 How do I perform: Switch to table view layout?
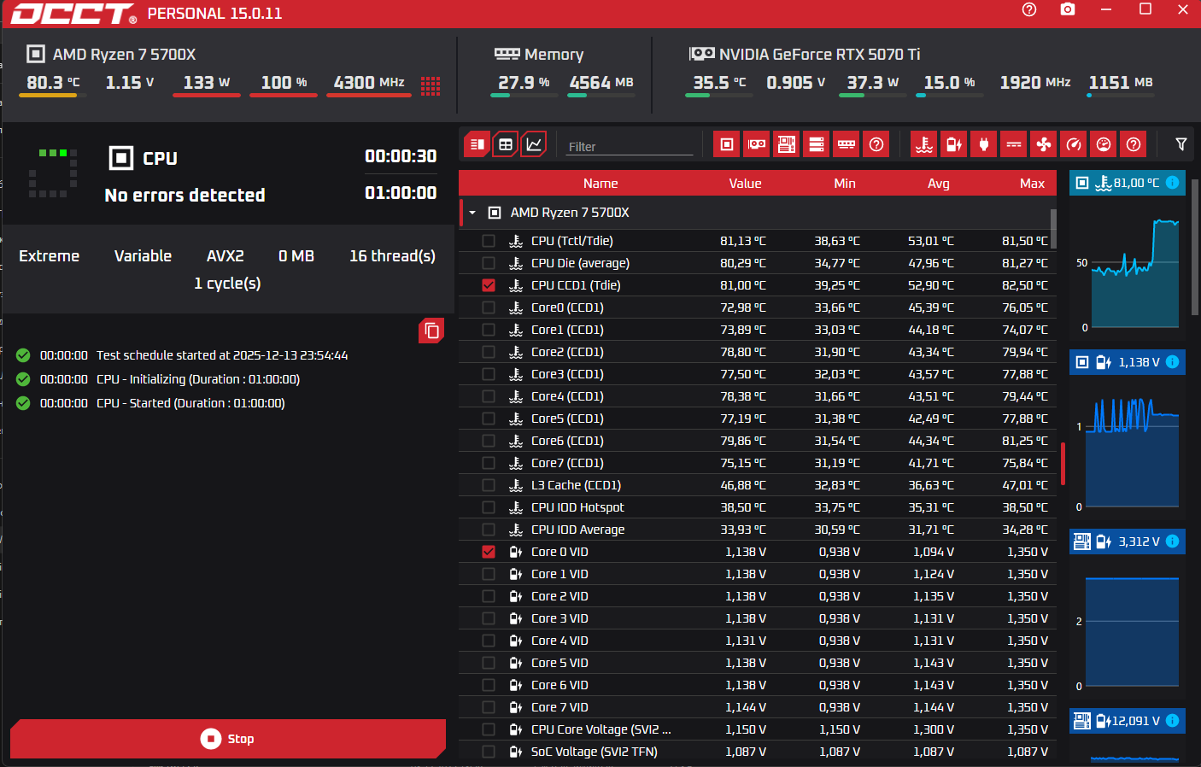coord(506,144)
